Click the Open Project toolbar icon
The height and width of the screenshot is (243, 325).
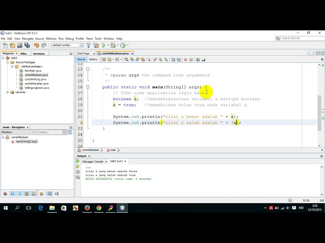coord(20,45)
